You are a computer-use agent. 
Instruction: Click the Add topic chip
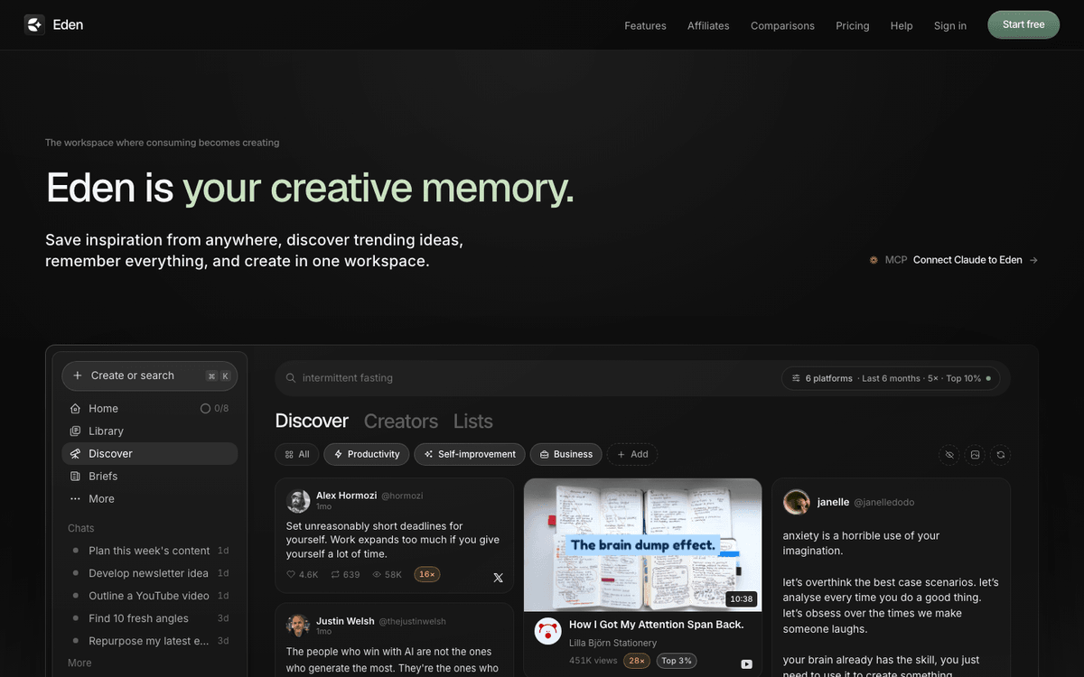click(x=632, y=454)
